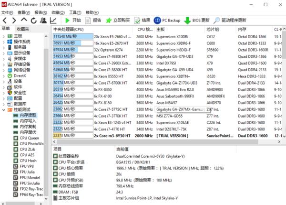Launch PC Backup from toolbar
286x205 pixels.
pyautogui.click(x=167, y=20)
